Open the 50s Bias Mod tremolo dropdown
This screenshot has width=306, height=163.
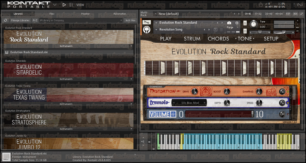pyautogui.click(x=189, y=103)
